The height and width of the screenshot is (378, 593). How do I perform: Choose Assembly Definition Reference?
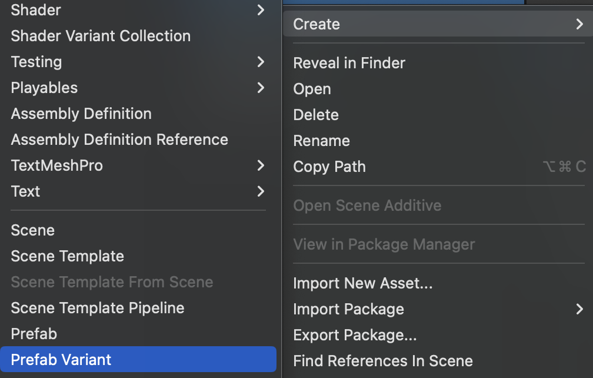pyautogui.click(x=119, y=140)
